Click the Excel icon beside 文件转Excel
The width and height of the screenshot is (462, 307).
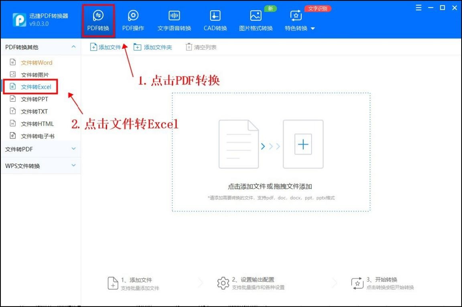pyautogui.click(x=13, y=86)
